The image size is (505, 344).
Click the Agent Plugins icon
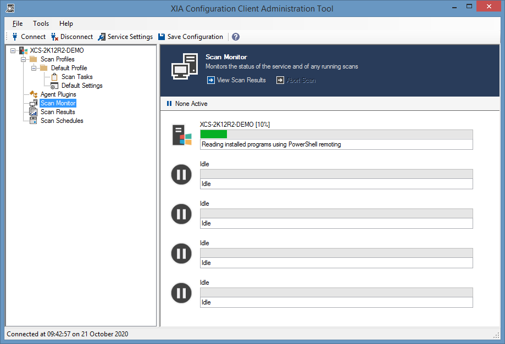[34, 94]
